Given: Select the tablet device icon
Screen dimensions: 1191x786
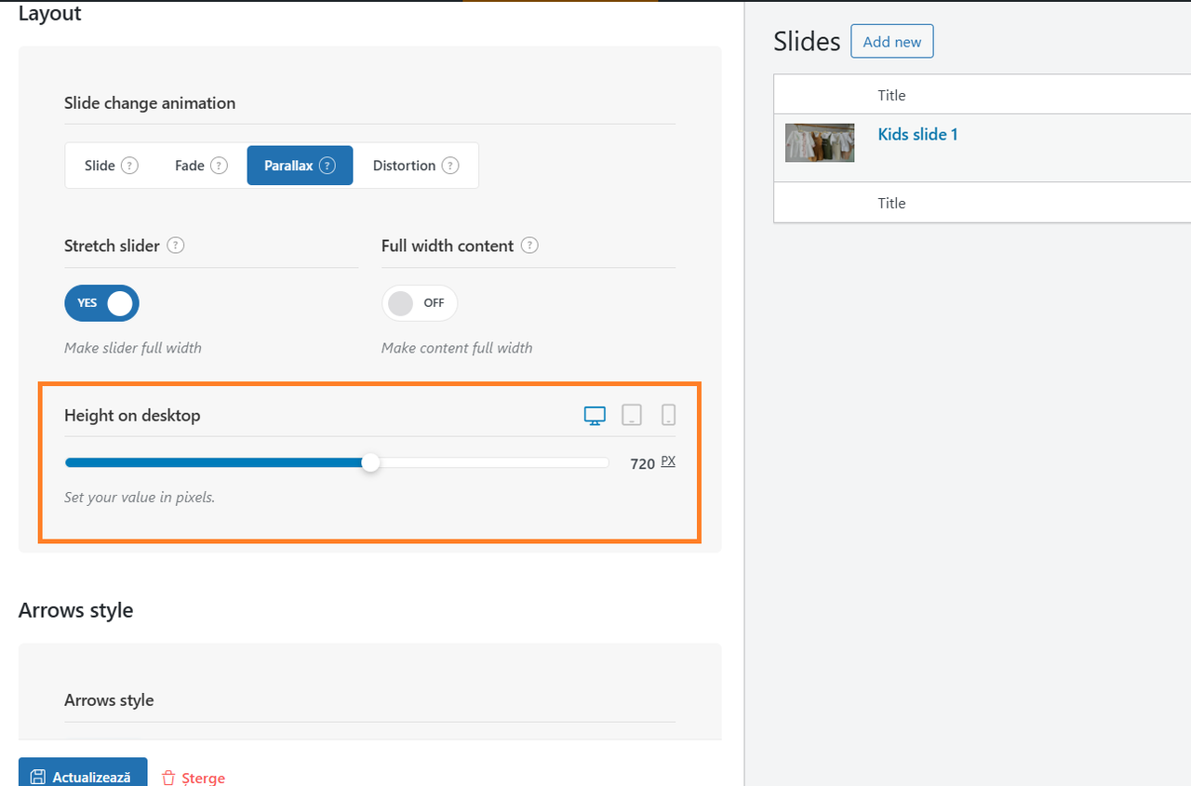Looking at the screenshot, I should click(x=632, y=416).
